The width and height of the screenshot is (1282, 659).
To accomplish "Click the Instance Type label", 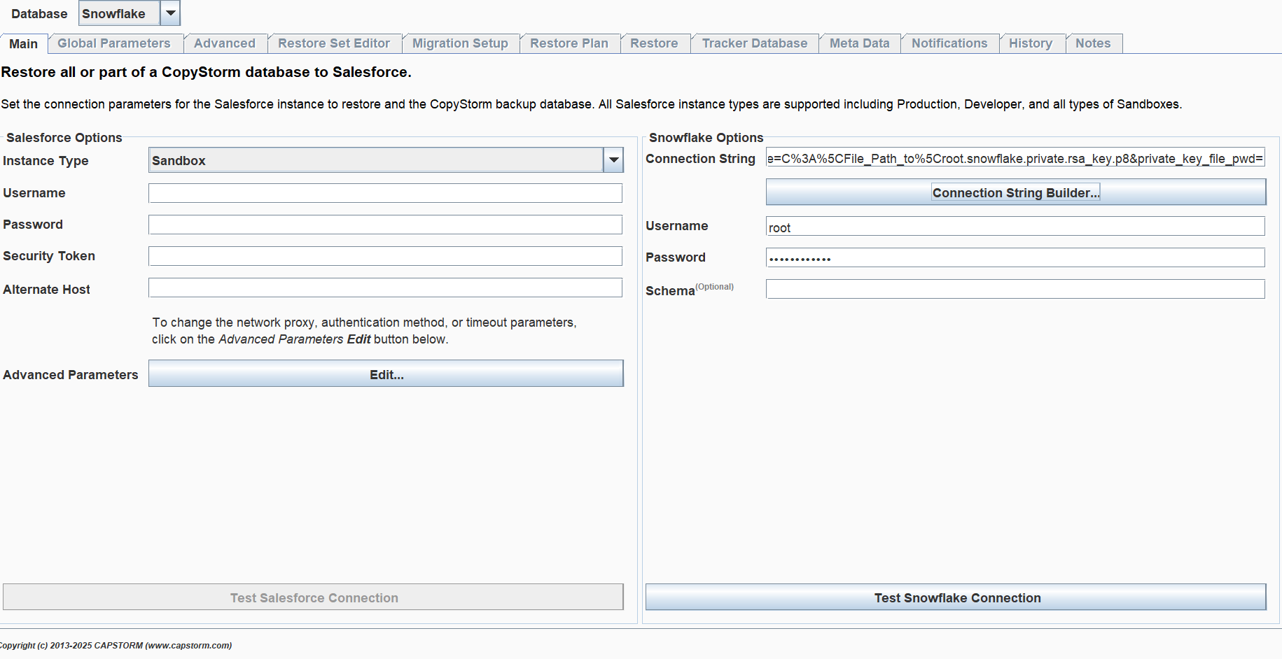I will coord(46,161).
